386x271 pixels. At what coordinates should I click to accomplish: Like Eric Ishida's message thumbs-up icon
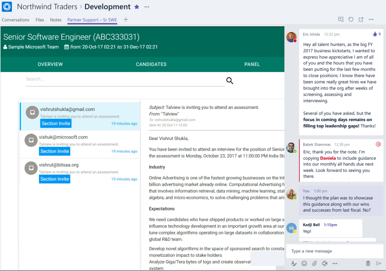point(375,34)
